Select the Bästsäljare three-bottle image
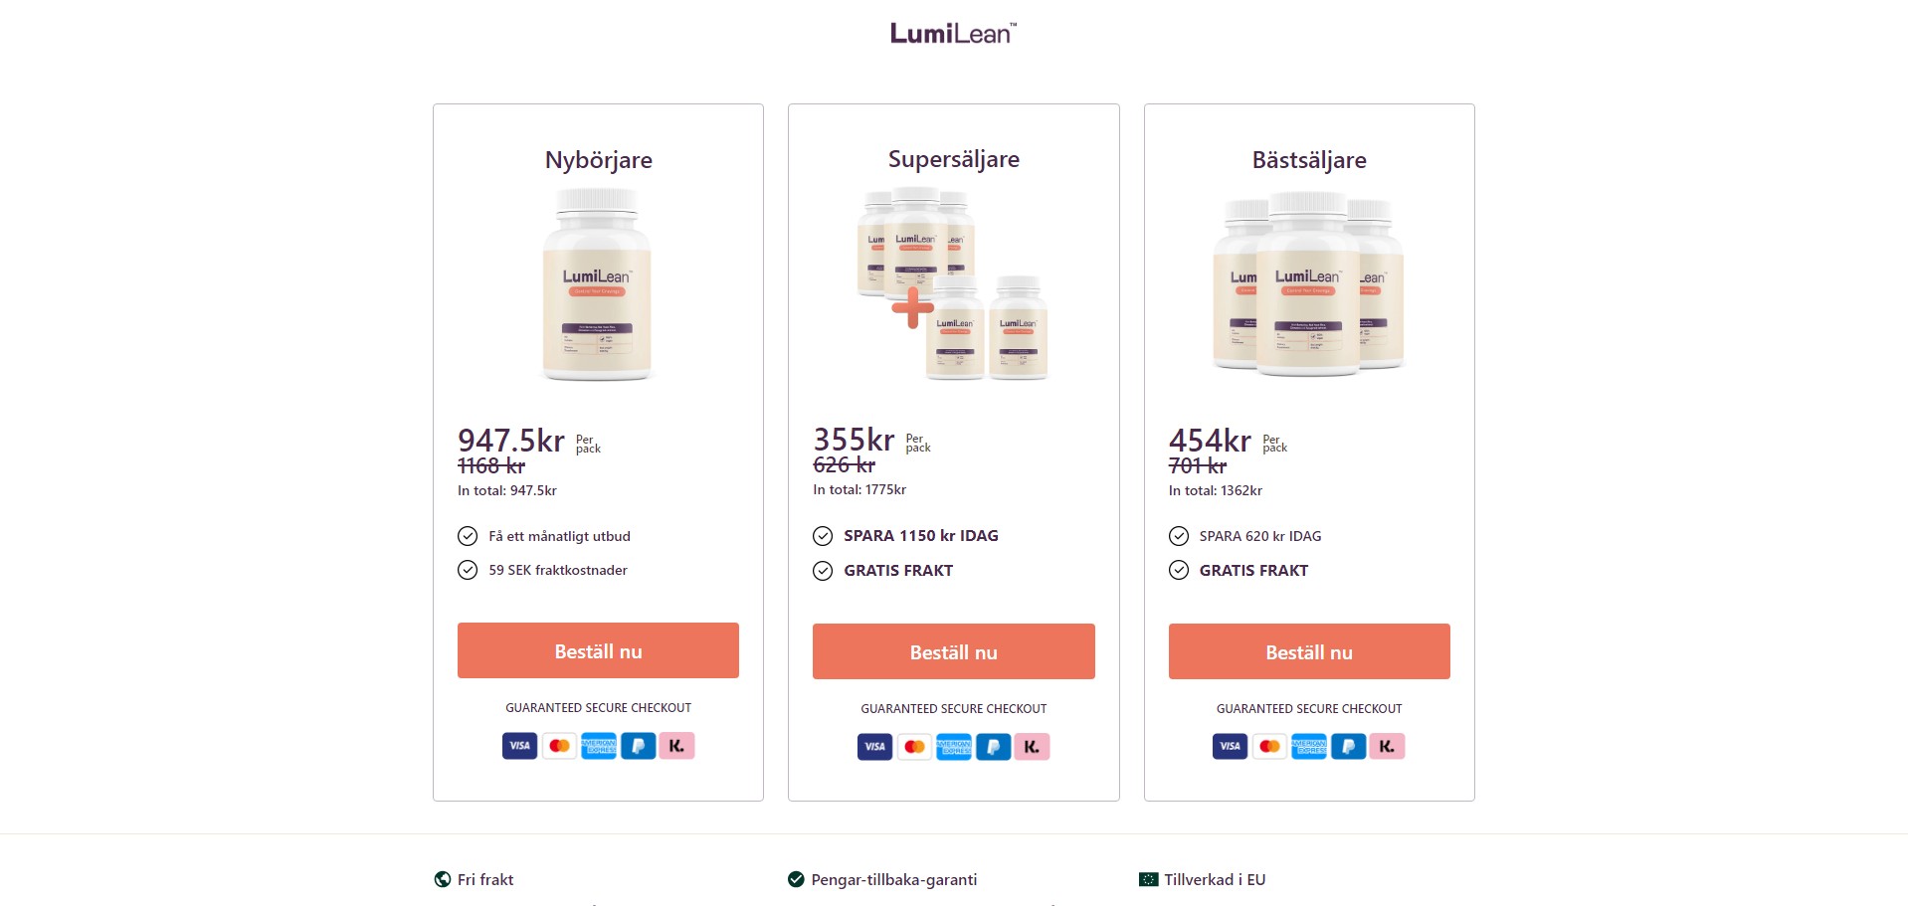 point(1308,285)
